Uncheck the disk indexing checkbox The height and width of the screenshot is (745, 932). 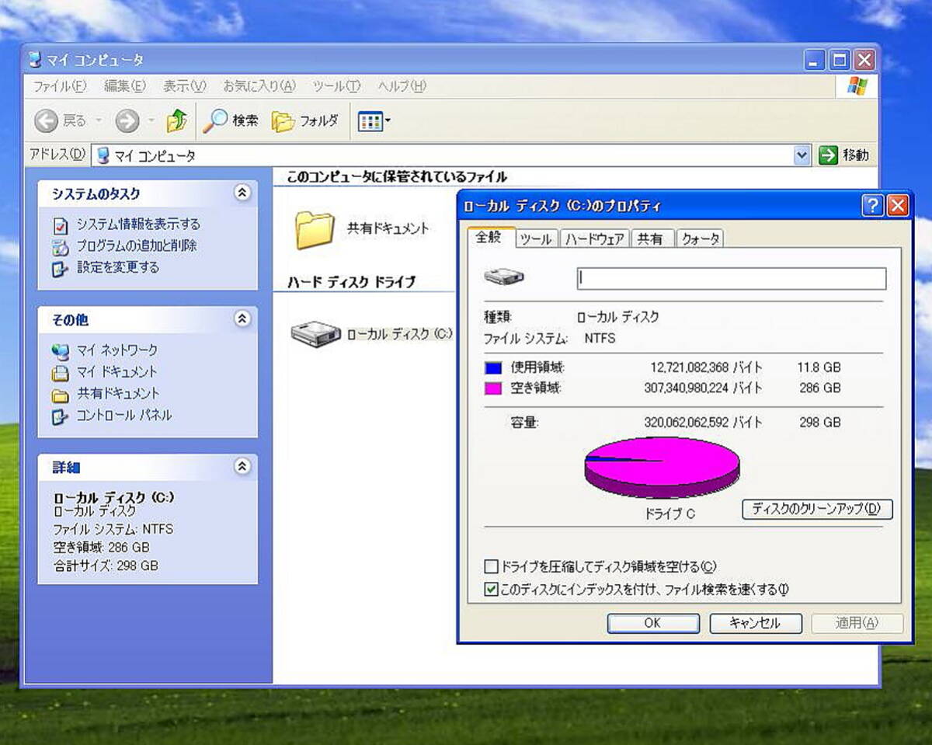click(491, 590)
